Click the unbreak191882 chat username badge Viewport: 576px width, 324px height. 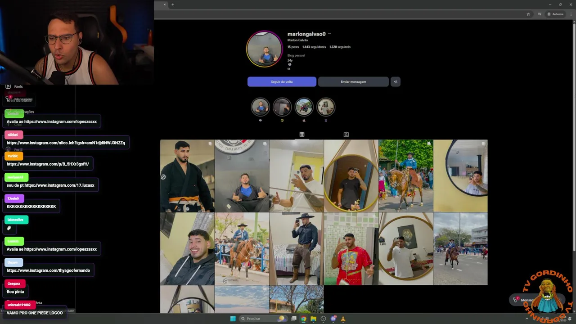(x=20, y=305)
